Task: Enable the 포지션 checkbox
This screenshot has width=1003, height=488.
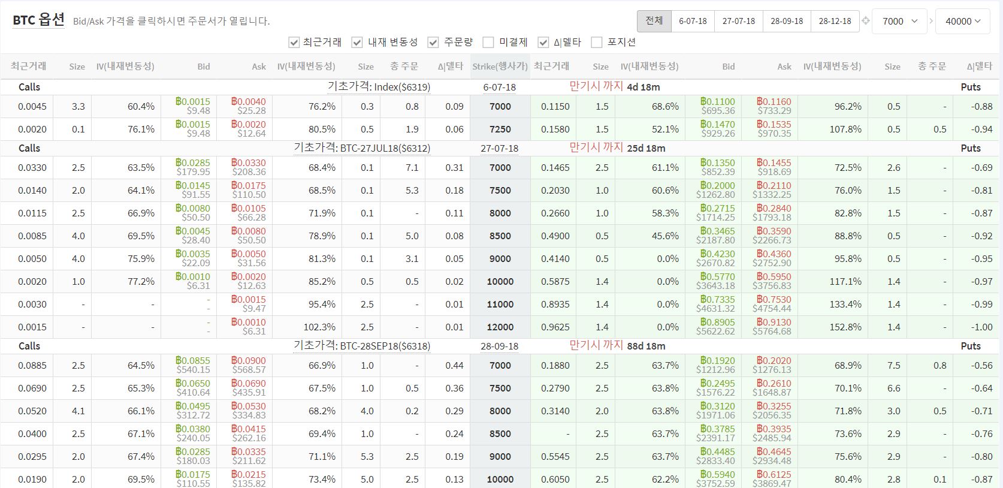Action: click(x=596, y=42)
